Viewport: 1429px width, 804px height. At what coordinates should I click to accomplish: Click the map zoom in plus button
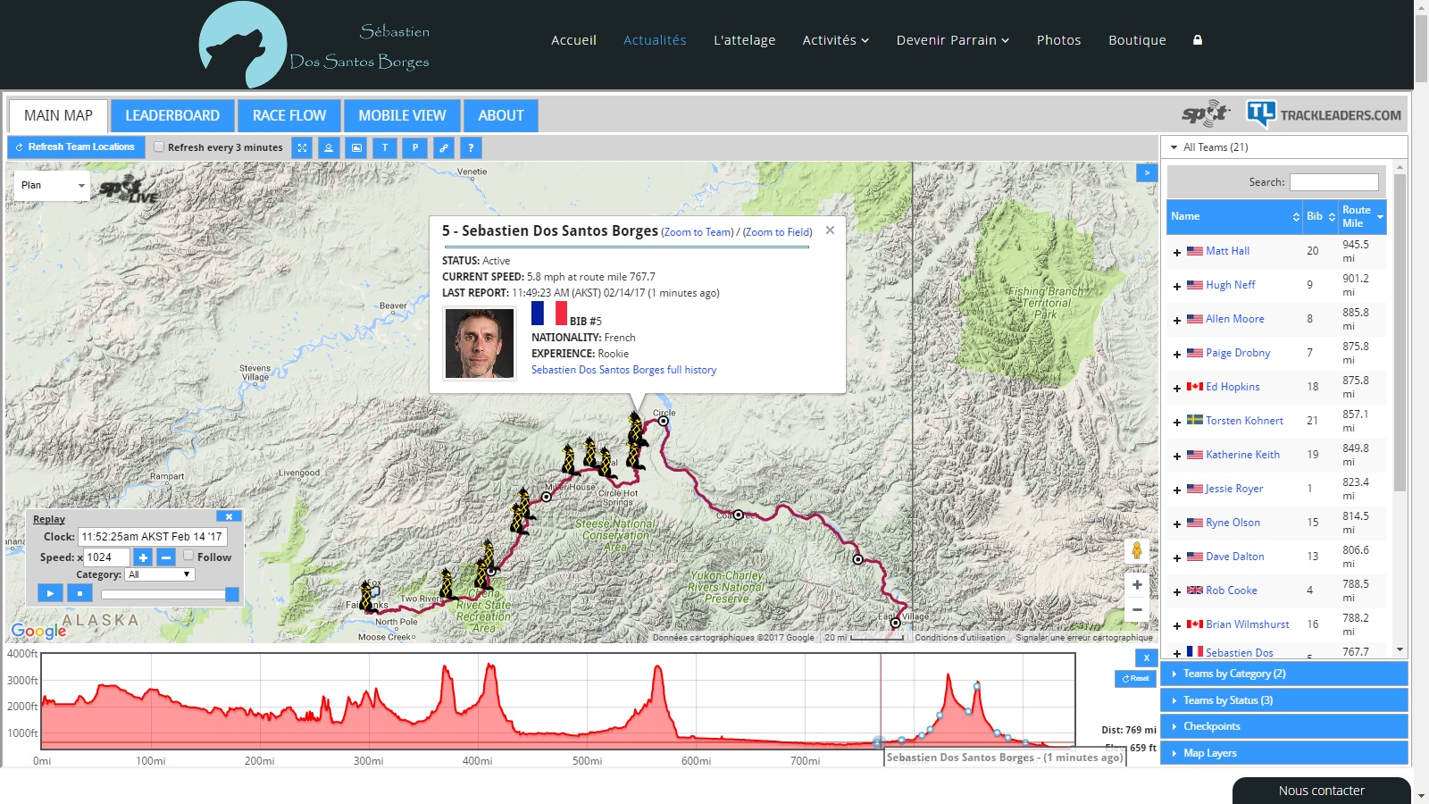click(1137, 585)
